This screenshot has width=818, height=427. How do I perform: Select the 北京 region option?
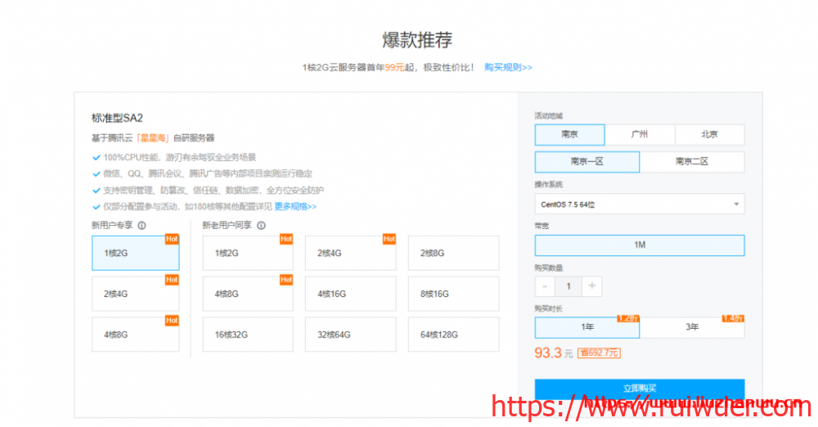(709, 135)
